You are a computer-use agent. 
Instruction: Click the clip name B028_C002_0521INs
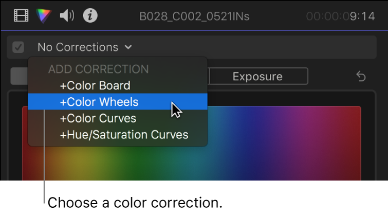(x=195, y=16)
